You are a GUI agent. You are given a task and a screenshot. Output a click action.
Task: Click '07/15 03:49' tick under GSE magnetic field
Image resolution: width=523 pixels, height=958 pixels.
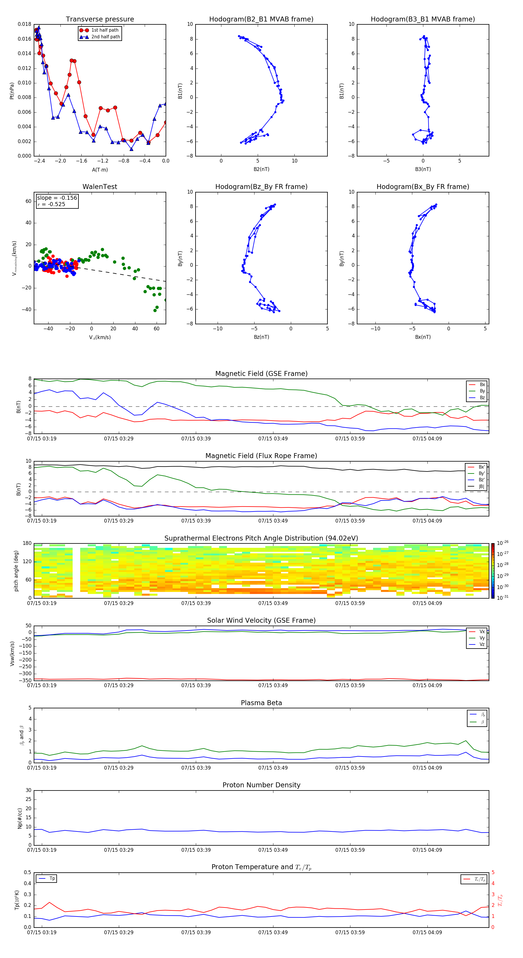coord(273,439)
